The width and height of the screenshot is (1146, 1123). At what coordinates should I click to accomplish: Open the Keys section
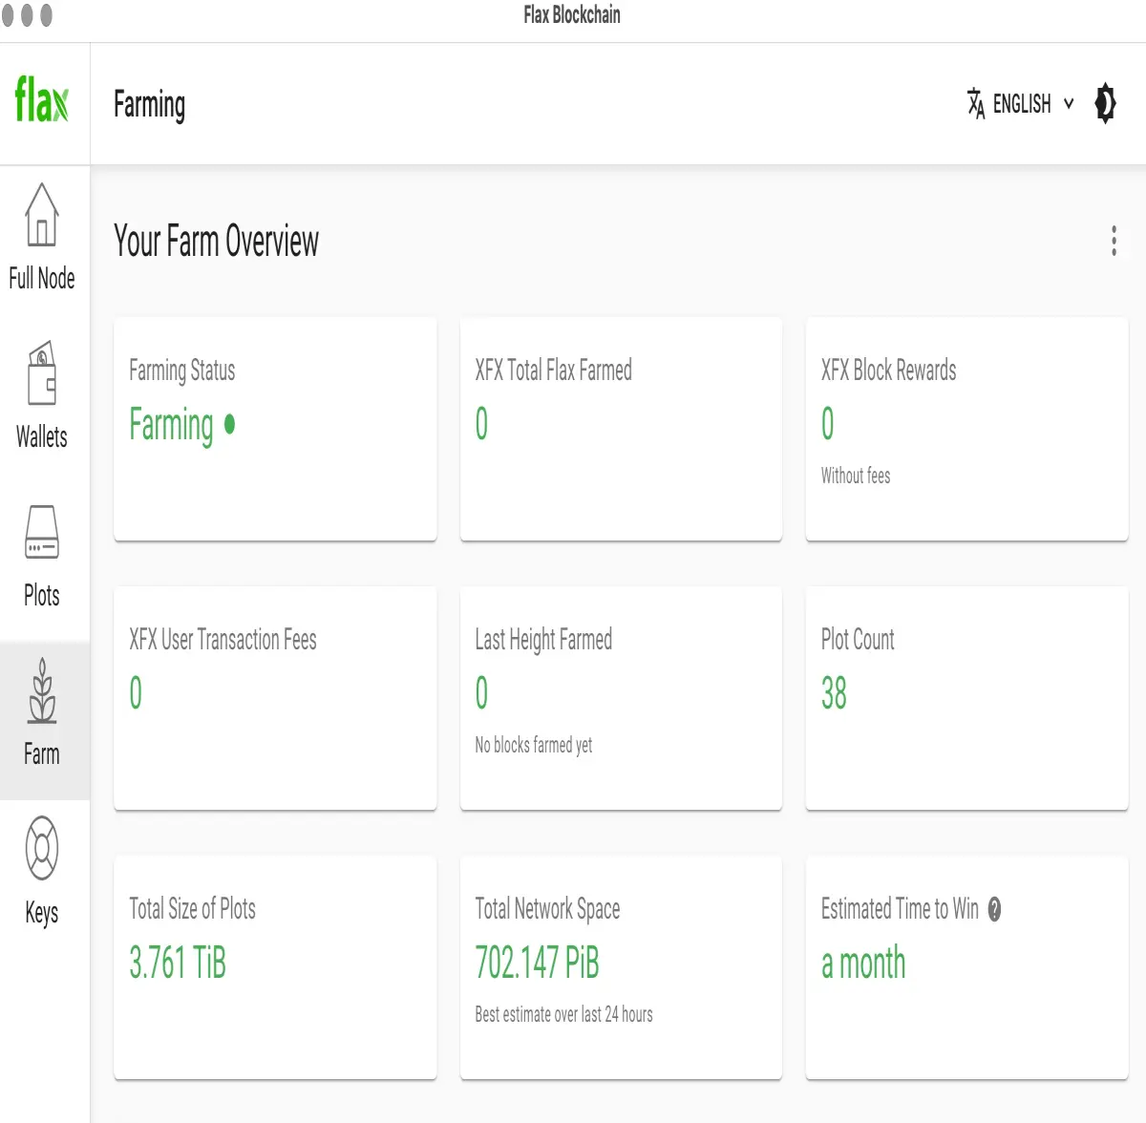42,871
